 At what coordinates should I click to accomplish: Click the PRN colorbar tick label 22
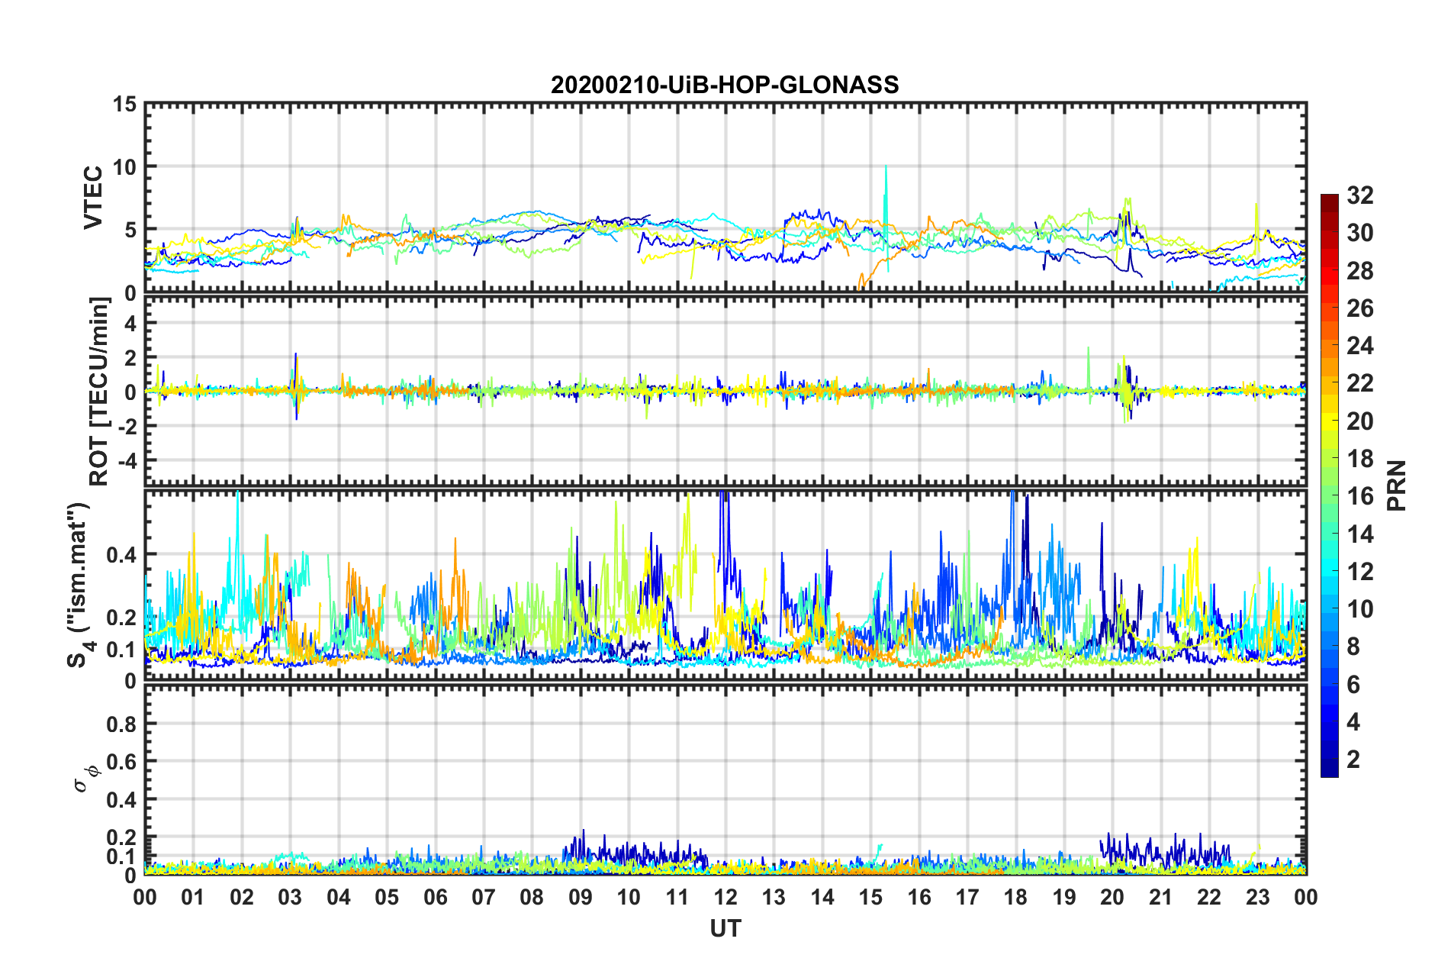[x=1360, y=383]
